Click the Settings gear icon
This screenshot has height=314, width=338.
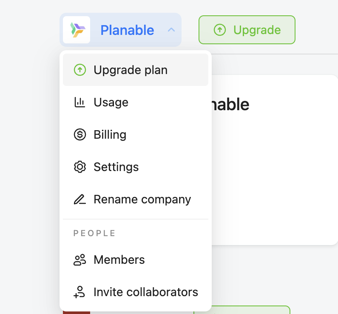(80, 167)
